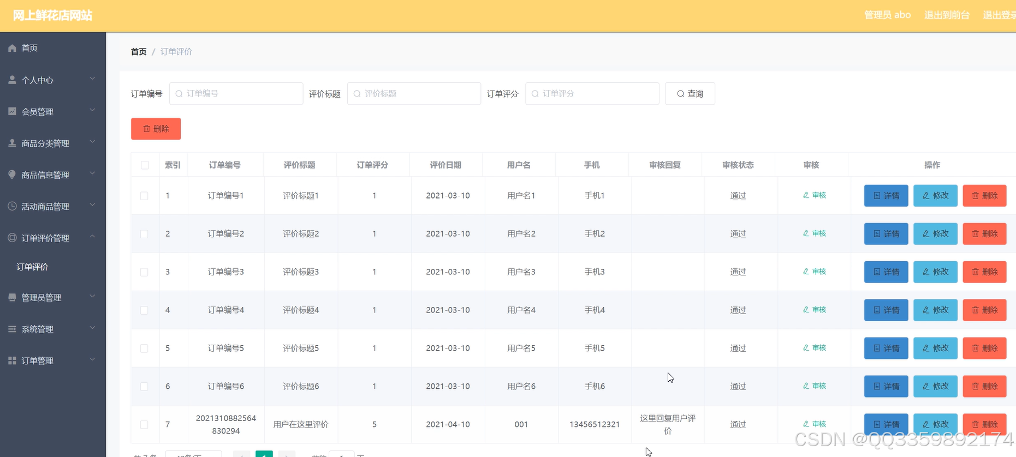
Task: Click the chart icon next to 会员管理
Action: click(x=12, y=111)
